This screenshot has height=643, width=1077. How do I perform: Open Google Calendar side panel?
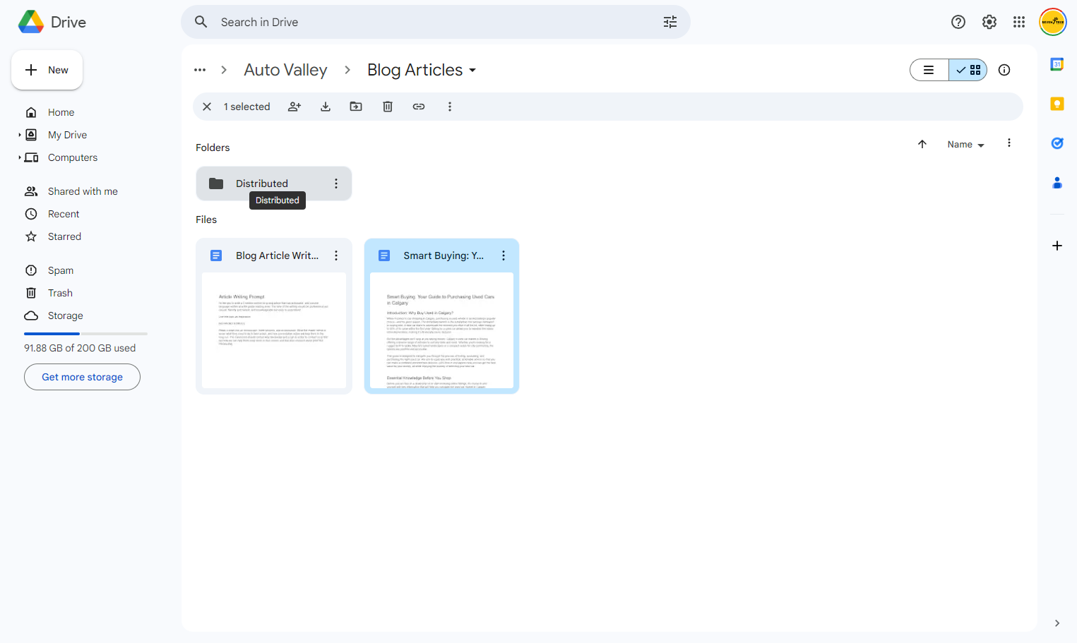(x=1057, y=64)
